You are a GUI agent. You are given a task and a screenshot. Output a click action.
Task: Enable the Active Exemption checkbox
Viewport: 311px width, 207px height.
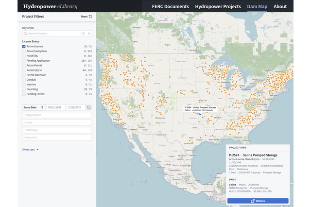pyautogui.click(x=24, y=51)
